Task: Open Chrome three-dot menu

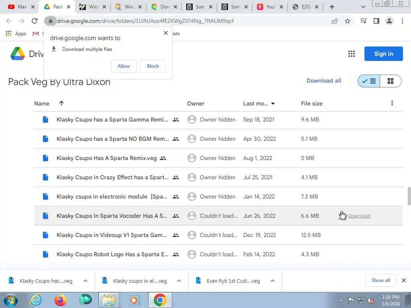Action: 402,21
